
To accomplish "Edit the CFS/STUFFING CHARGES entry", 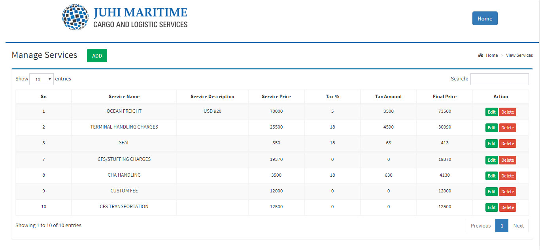I will point(491,160).
